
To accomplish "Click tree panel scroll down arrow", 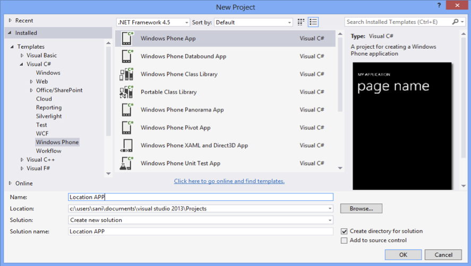I will (108, 174).
